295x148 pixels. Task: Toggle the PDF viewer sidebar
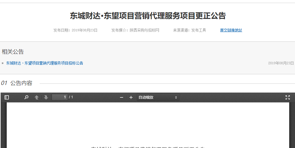pos(7,97)
